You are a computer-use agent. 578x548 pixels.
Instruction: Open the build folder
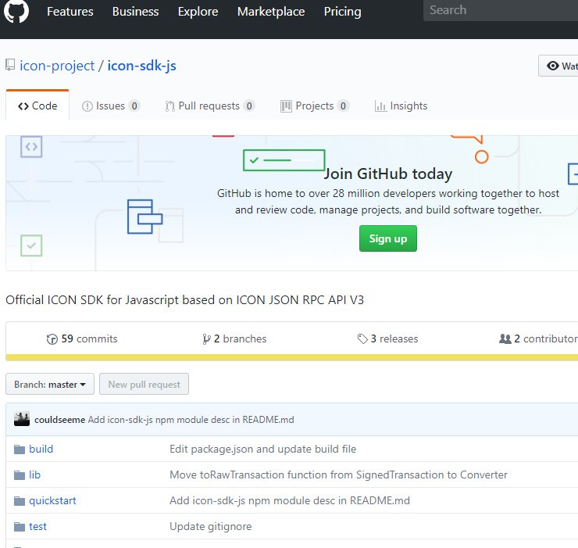click(41, 449)
